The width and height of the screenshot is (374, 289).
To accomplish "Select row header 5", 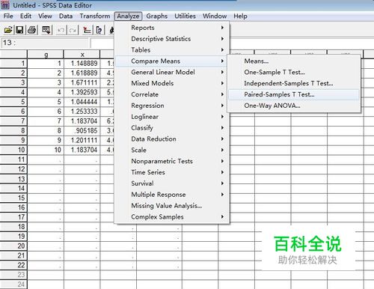I will 13,102.
